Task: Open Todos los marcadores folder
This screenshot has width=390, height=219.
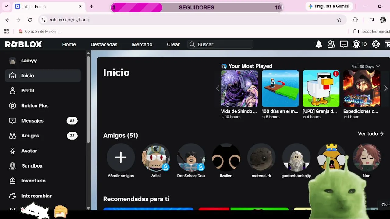Action: pyautogui.click(x=372, y=31)
